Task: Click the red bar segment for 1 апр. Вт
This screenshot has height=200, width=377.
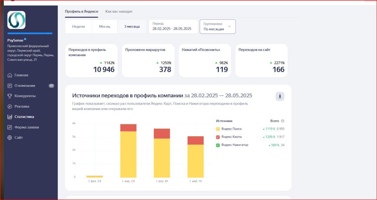Action: [x=162, y=134]
